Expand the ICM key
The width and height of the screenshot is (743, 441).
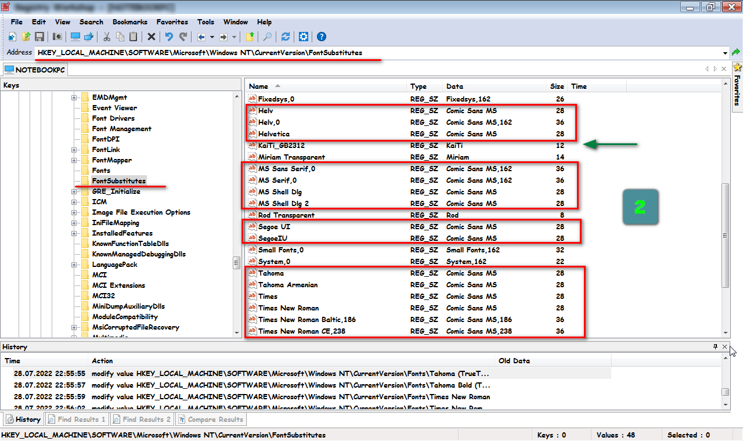click(74, 202)
